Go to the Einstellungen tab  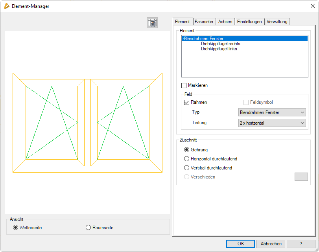[249, 22]
